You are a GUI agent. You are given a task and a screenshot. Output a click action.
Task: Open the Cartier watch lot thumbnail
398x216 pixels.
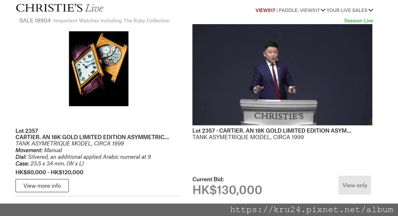[99, 68]
